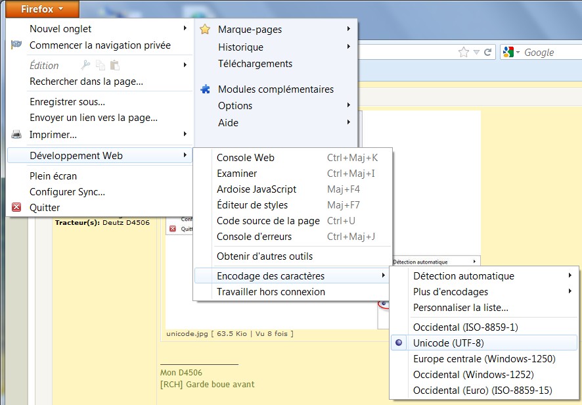Select Examiner tool

pos(292,174)
